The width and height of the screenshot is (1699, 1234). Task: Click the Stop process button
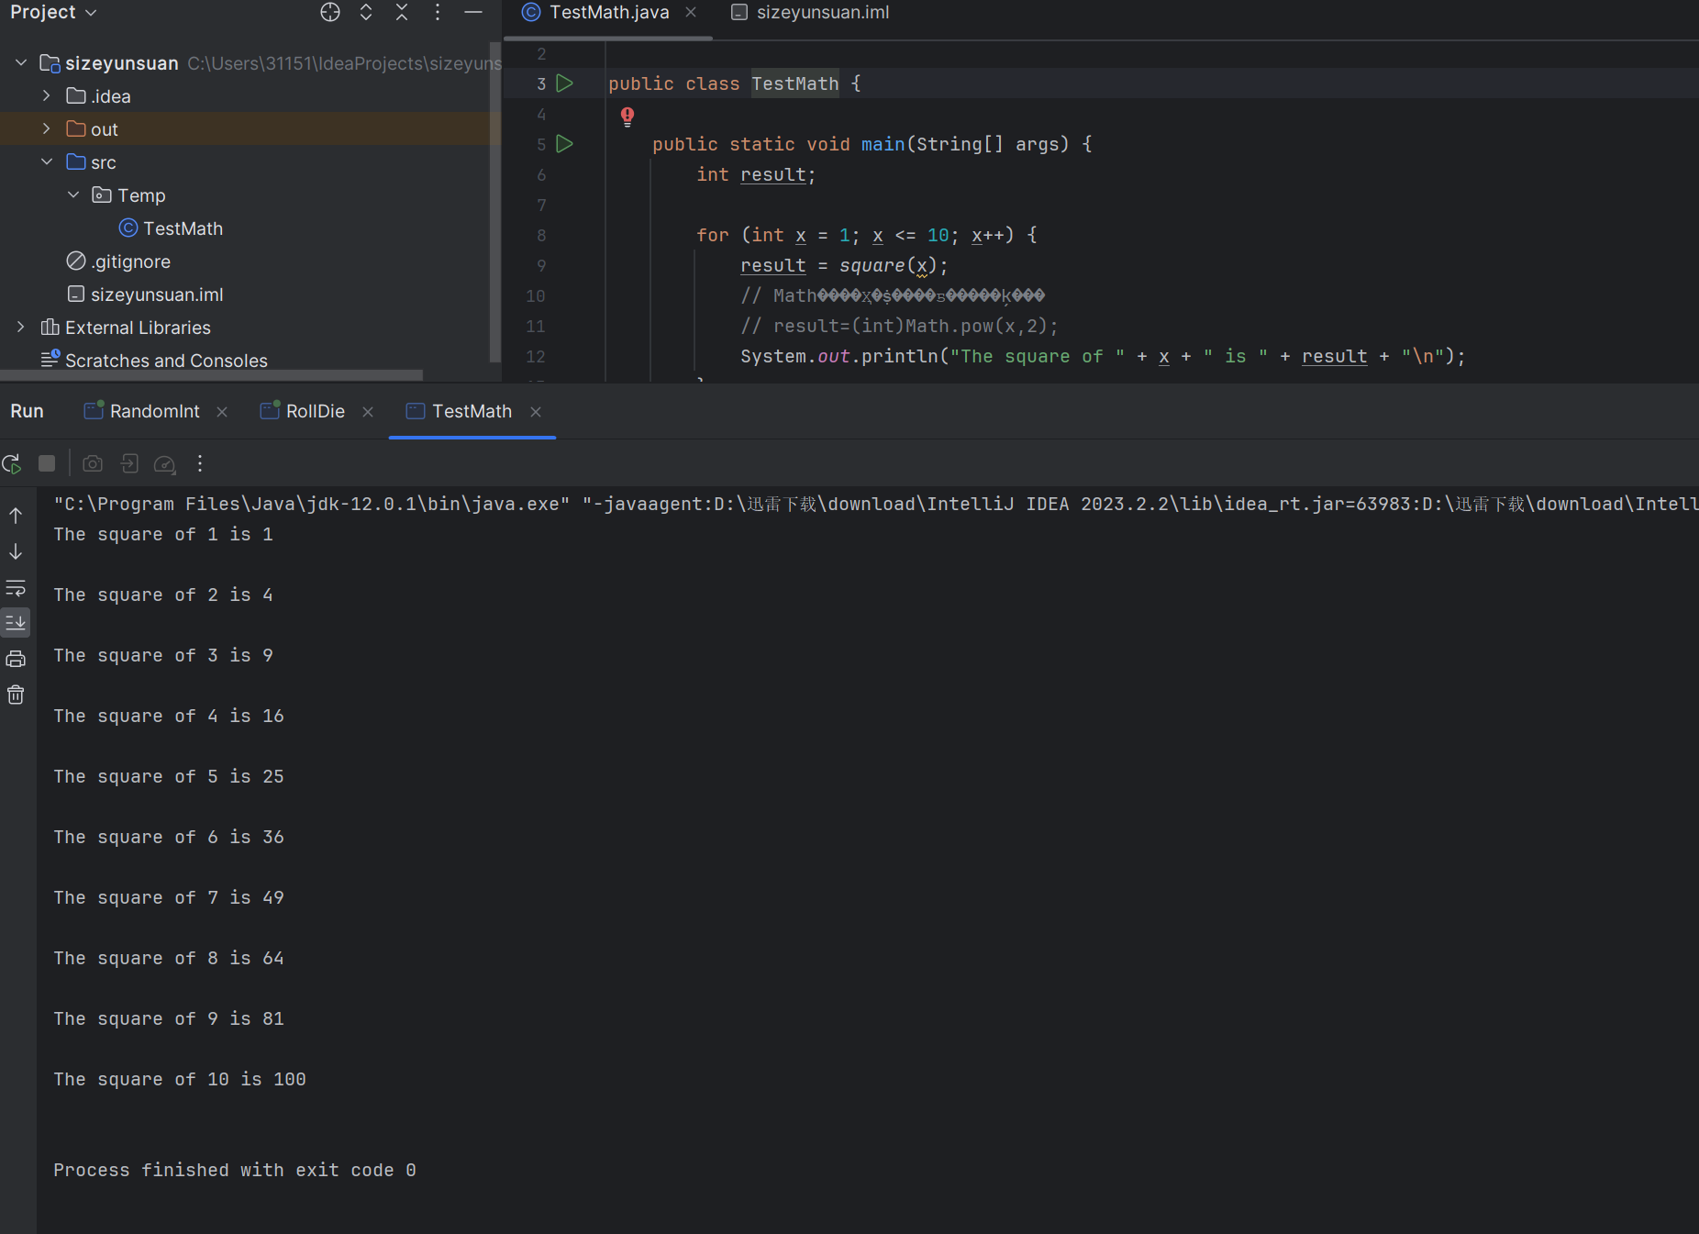click(47, 464)
